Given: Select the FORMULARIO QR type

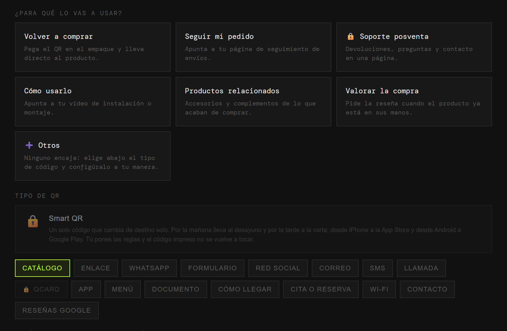Looking at the screenshot, I should [212, 268].
